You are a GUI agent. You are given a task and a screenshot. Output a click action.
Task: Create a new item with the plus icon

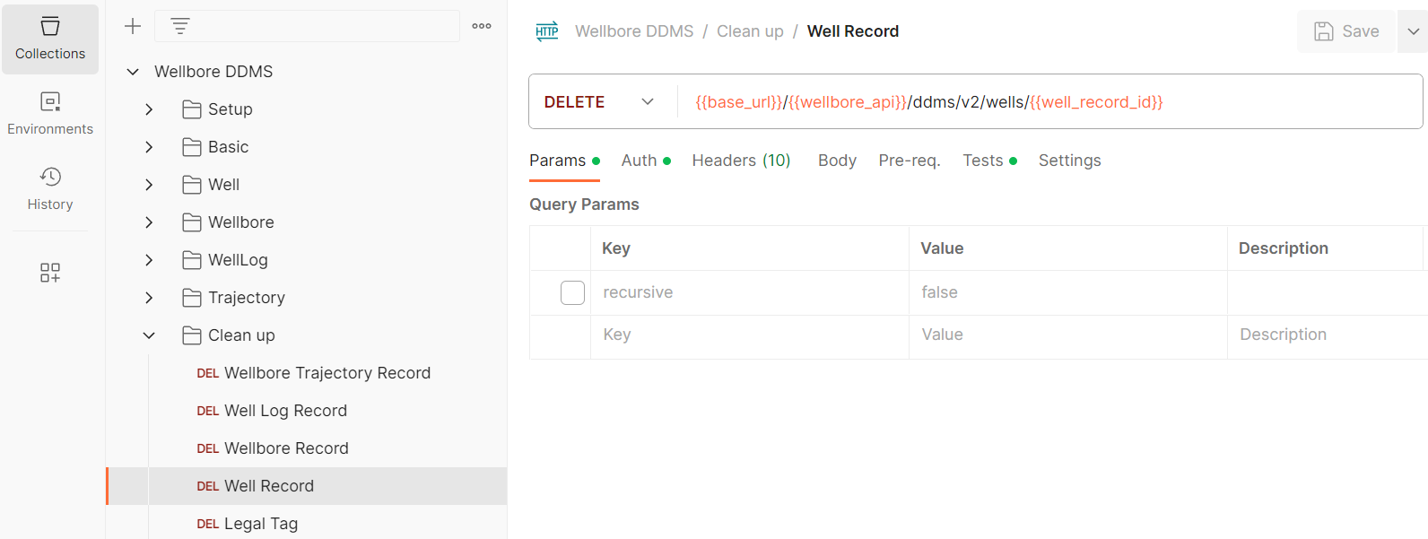[x=132, y=26]
